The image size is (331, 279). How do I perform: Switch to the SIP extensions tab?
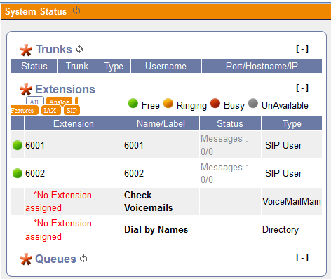(x=72, y=110)
